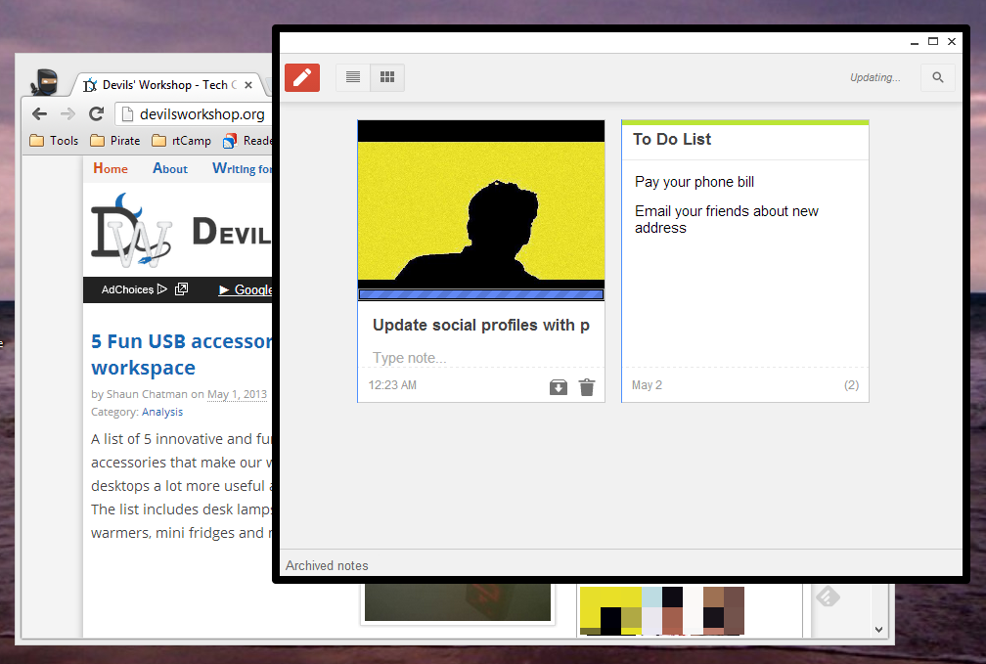Click the 'May 1, 2013' post date

(x=237, y=394)
